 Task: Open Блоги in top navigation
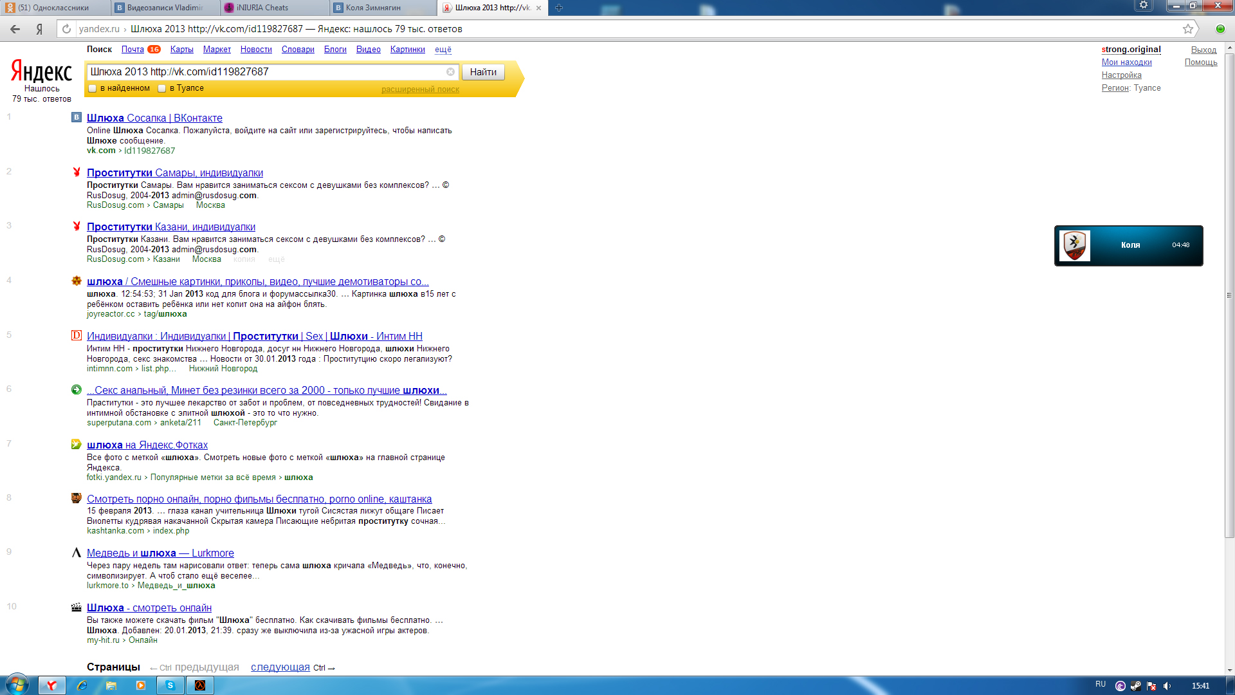click(335, 50)
